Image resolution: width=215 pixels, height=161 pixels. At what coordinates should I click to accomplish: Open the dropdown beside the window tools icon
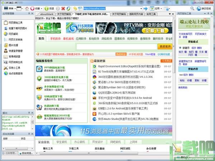click(169, 9)
